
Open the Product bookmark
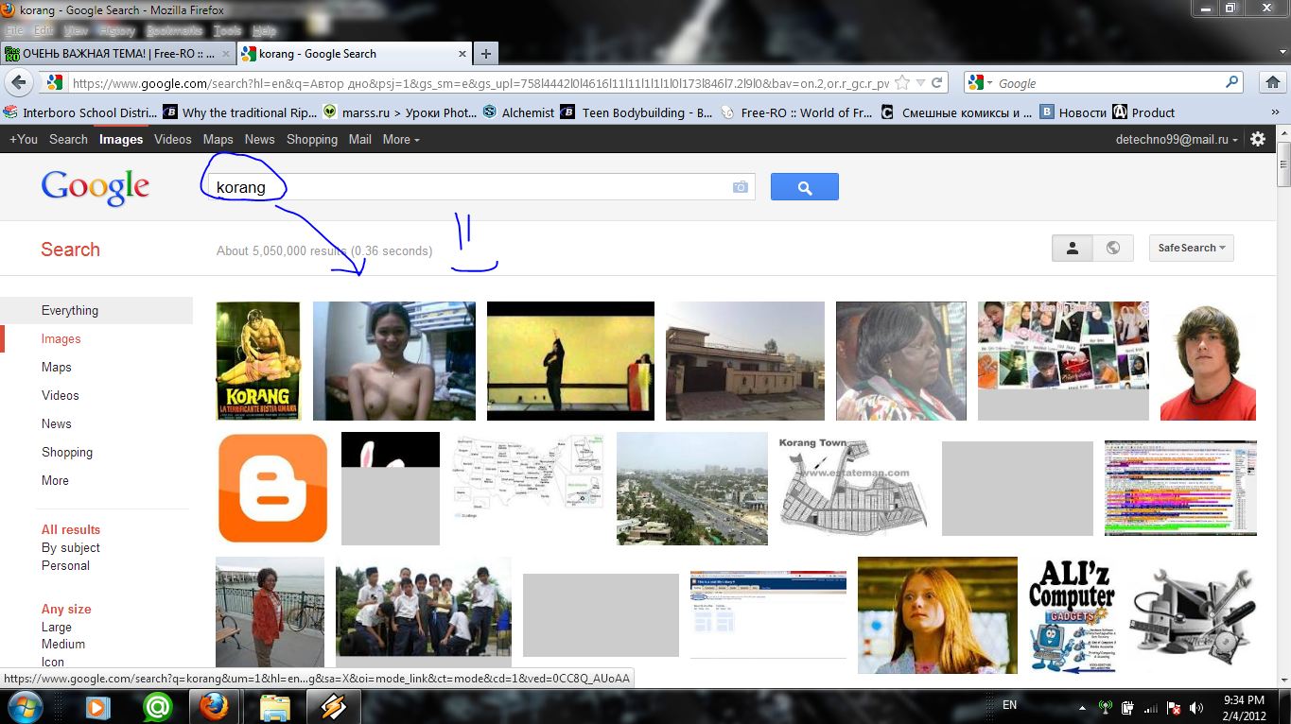pyautogui.click(x=1143, y=112)
